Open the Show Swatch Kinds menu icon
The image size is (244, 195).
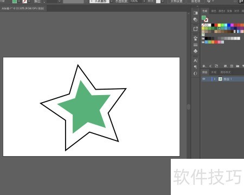(x=226, y=66)
